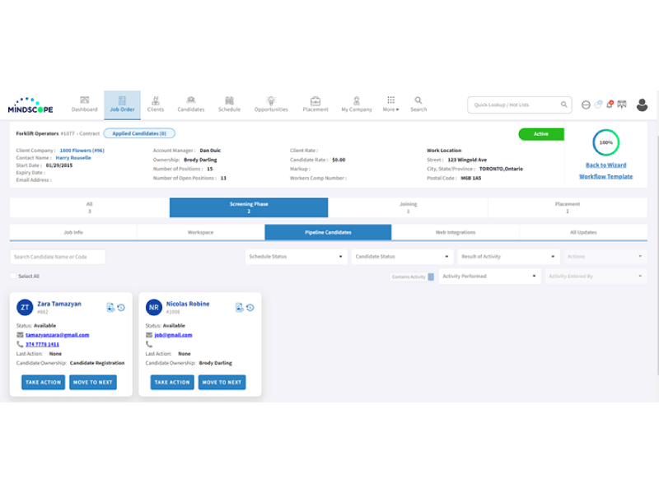
Task: Toggle the Contains Activity switch
Action: pyautogui.click(x=431, y=277)
